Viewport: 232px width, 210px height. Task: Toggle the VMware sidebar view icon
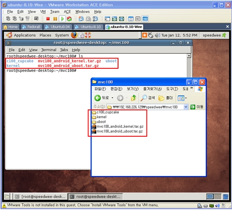(107, 19)
